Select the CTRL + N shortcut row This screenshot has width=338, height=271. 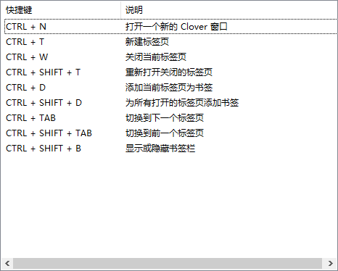point(170,27)
